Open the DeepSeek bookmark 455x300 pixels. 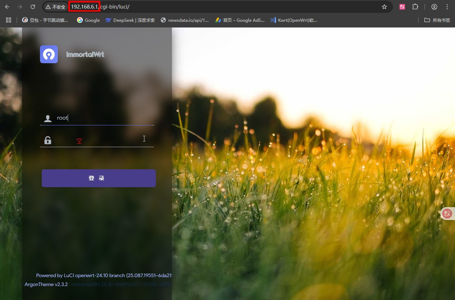click(130, 20)
